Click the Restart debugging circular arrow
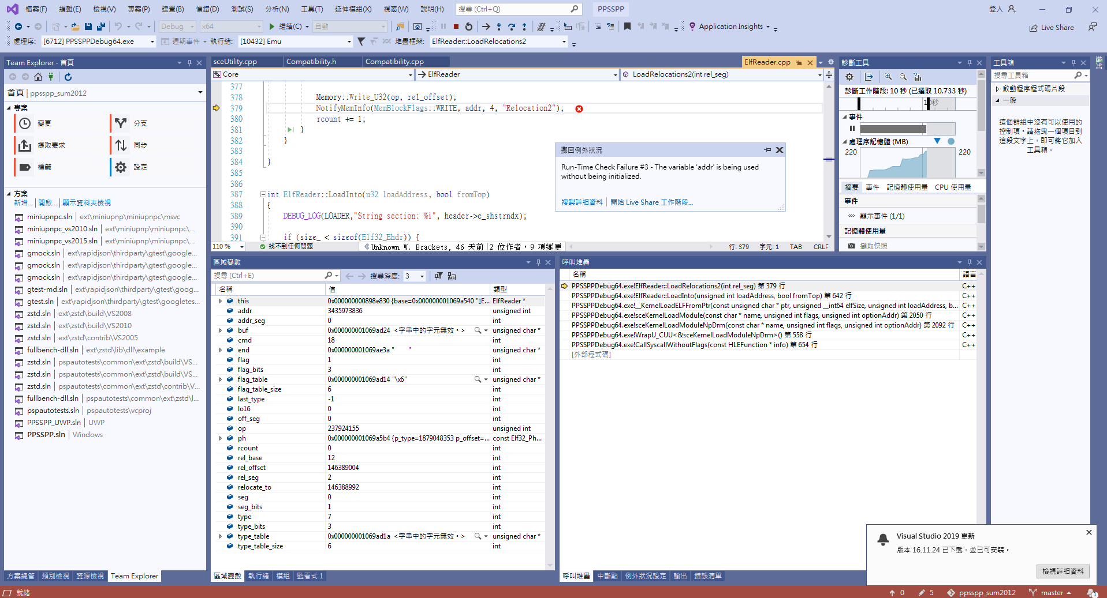1107x598 pixels. click(x=469, y=27)
